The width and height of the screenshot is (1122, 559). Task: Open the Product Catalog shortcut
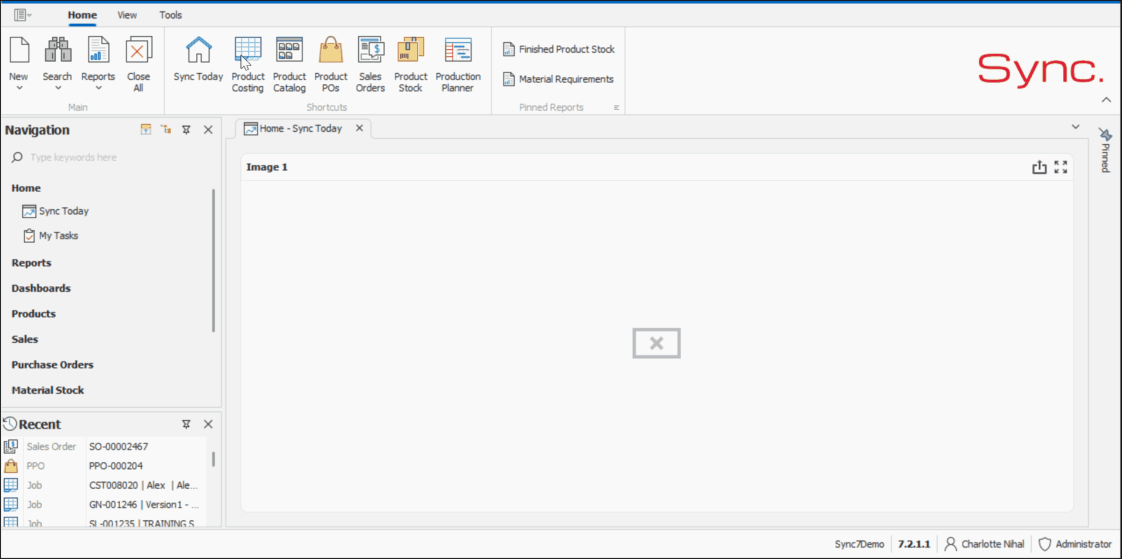tap(289, 64)
